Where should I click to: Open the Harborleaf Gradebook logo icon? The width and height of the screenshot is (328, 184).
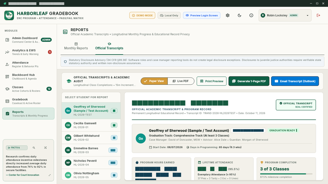(9, 15)
